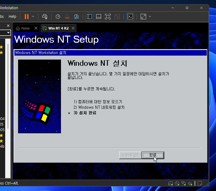Maximize the VMware Workstation window

pyautogui.click(x=187, y=8)
